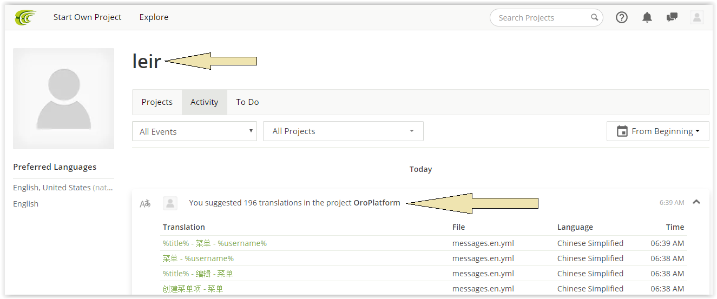
Task: Collapse the OroPlatform activity entry
Action: click(696, 202)
